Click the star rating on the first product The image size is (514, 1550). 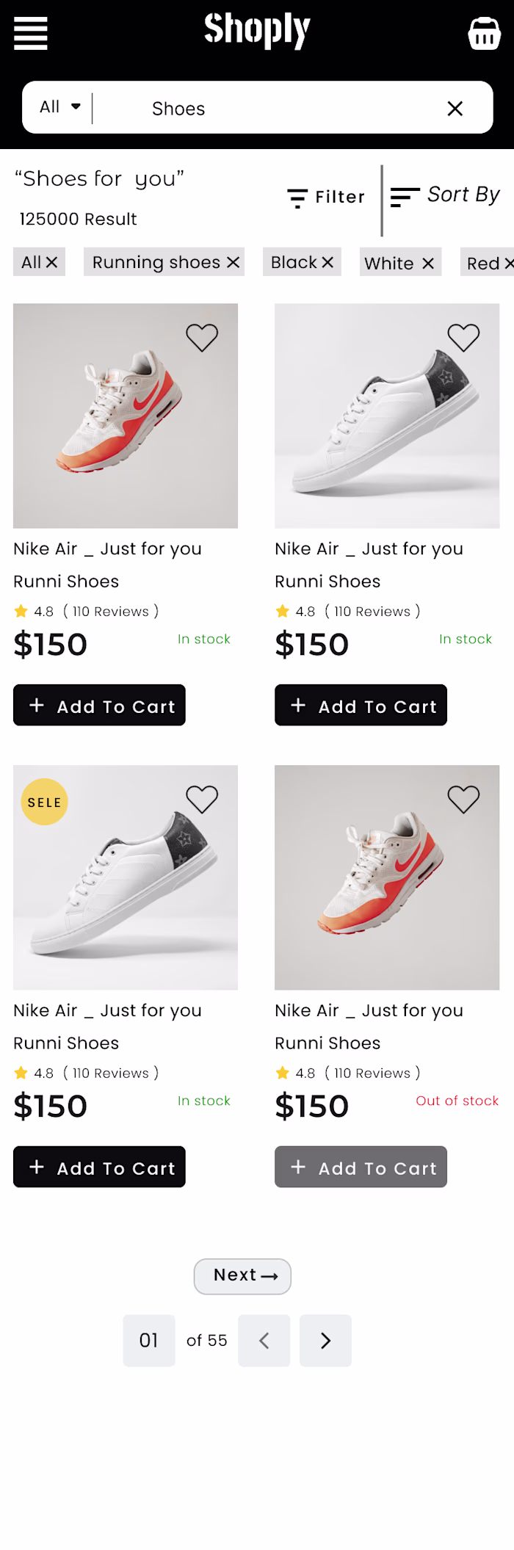20,611
